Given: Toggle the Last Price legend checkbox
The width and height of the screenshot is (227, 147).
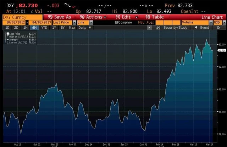Looking at the screenshot, I should (8, 34).
